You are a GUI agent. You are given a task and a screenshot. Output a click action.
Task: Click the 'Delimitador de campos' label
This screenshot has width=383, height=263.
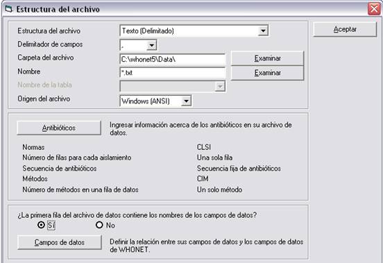(x=50, y=44)
